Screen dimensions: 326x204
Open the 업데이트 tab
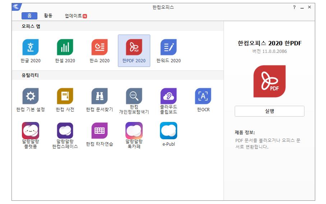pos(73,16)
